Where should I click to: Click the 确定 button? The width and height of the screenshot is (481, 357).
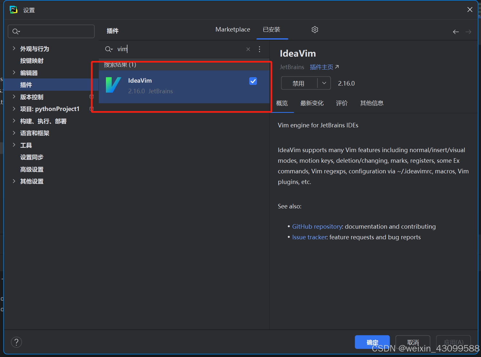(x=372, y=342)
